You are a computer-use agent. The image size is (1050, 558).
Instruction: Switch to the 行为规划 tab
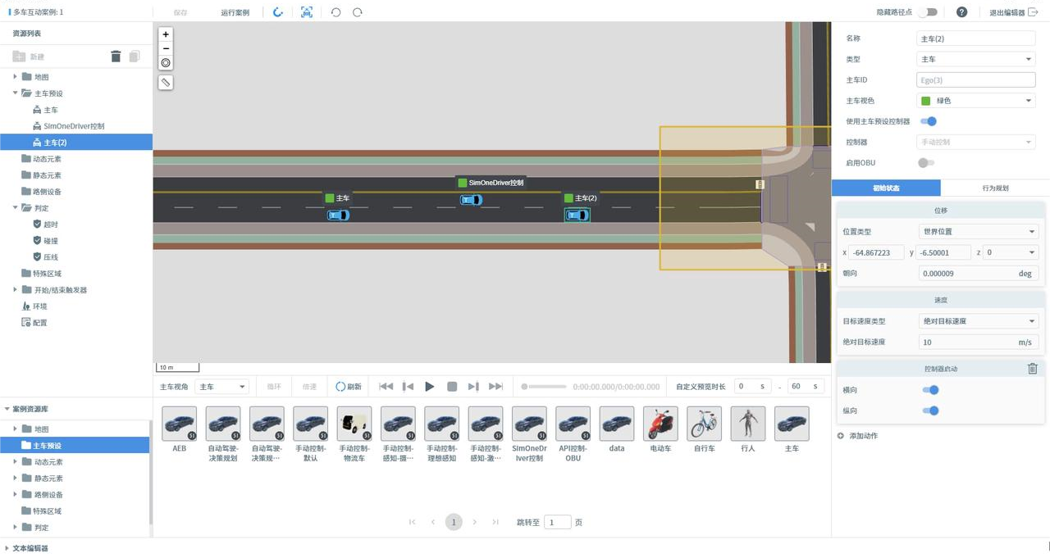click(x=995, y=188)
